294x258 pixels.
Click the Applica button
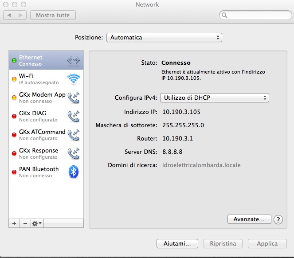click(267, 243)
